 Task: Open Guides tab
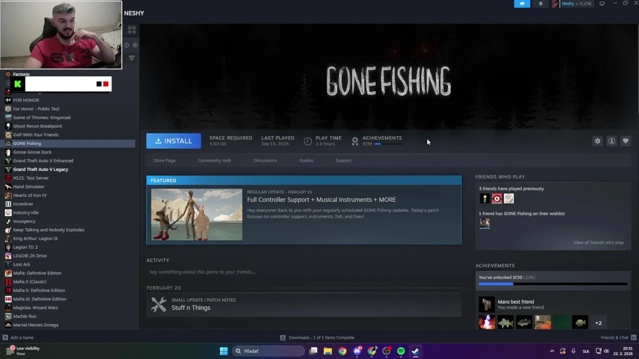tap(306, 161)
